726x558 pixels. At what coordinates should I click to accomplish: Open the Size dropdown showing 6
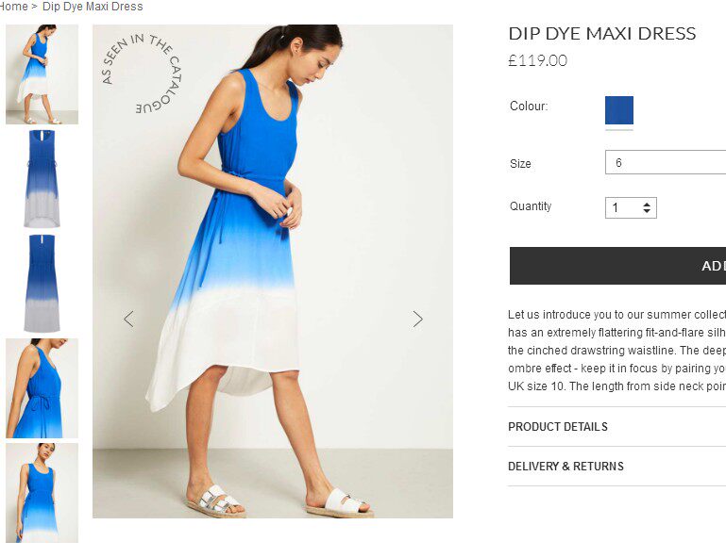[666, 162]
